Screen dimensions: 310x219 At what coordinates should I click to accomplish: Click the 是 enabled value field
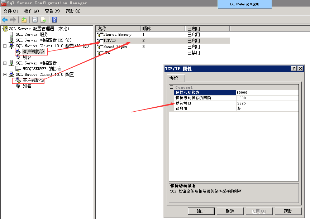coord(267,109)
